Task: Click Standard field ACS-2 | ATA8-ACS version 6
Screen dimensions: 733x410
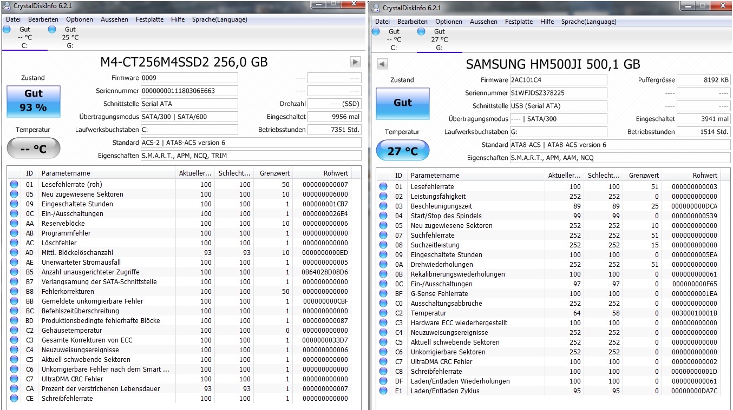Action: [x=251, y=143]
